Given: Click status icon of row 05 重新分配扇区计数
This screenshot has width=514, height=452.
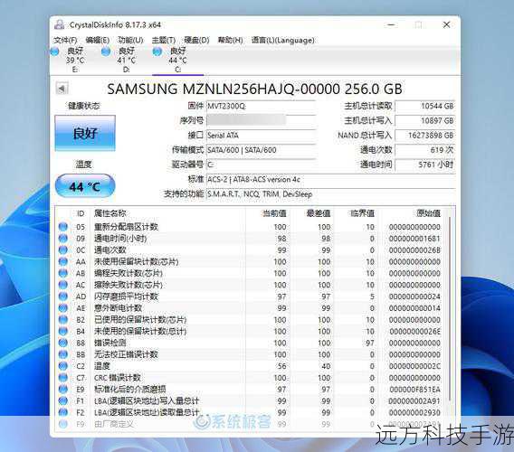Looking at the screenshot, I should point(63,227).
